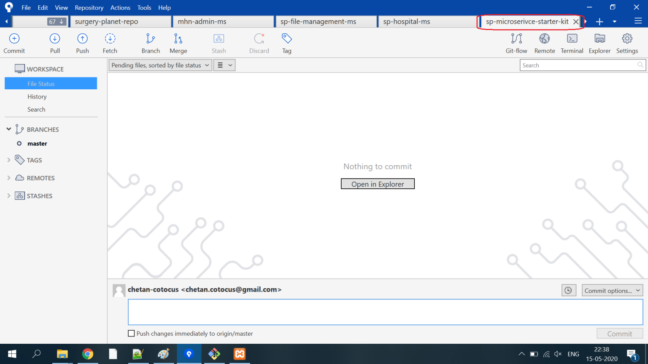
Task: Open the Tools menu
Action: (x=144, y=8)
